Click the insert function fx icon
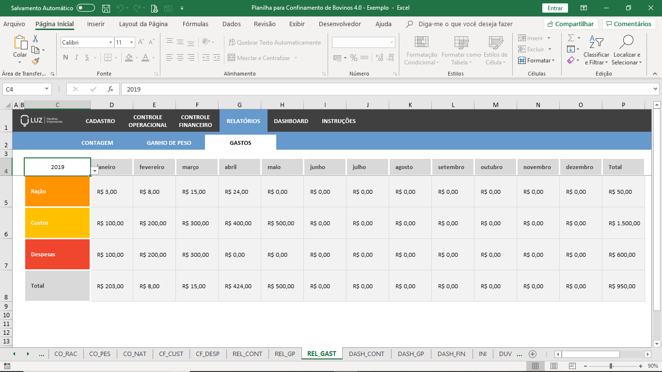 (x=110, y=89)
